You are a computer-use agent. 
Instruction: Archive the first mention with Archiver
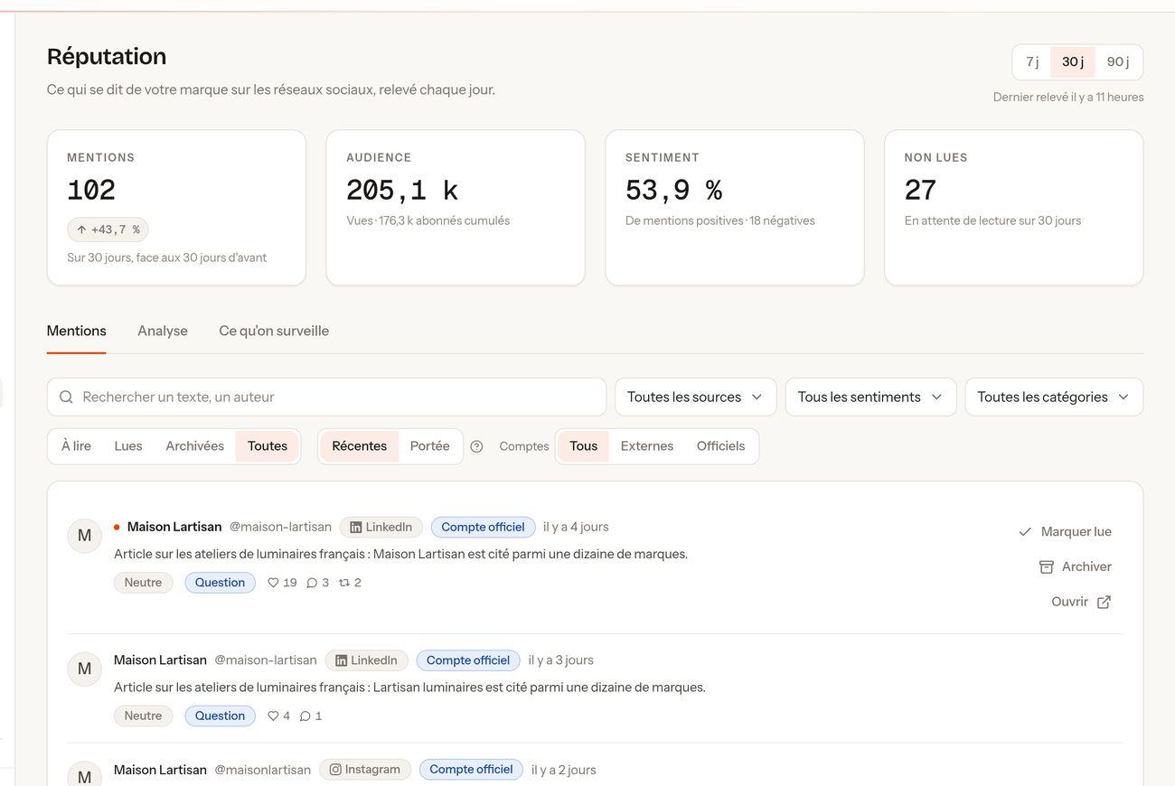click(1076, 567)
